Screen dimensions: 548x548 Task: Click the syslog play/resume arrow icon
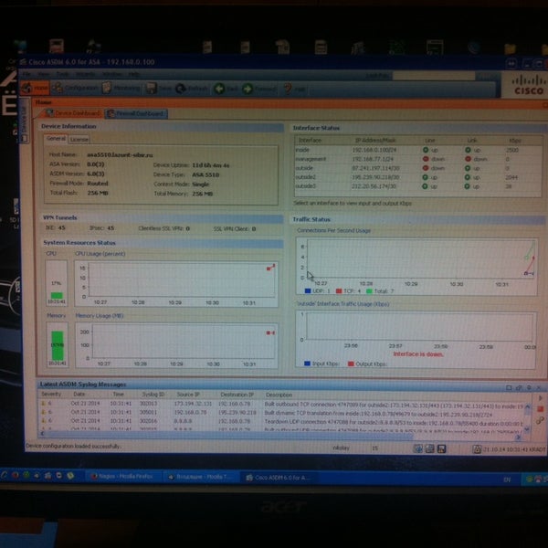(x=541, y=398)
